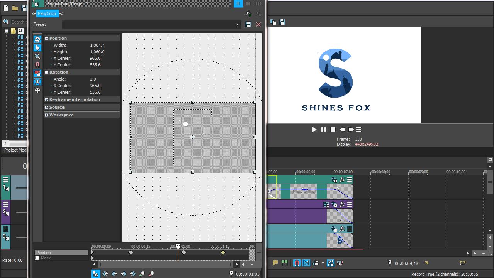Add a new keyframe with the plus diamond
This screenshot has height=278, width=494.
click(x=142, y=274)
